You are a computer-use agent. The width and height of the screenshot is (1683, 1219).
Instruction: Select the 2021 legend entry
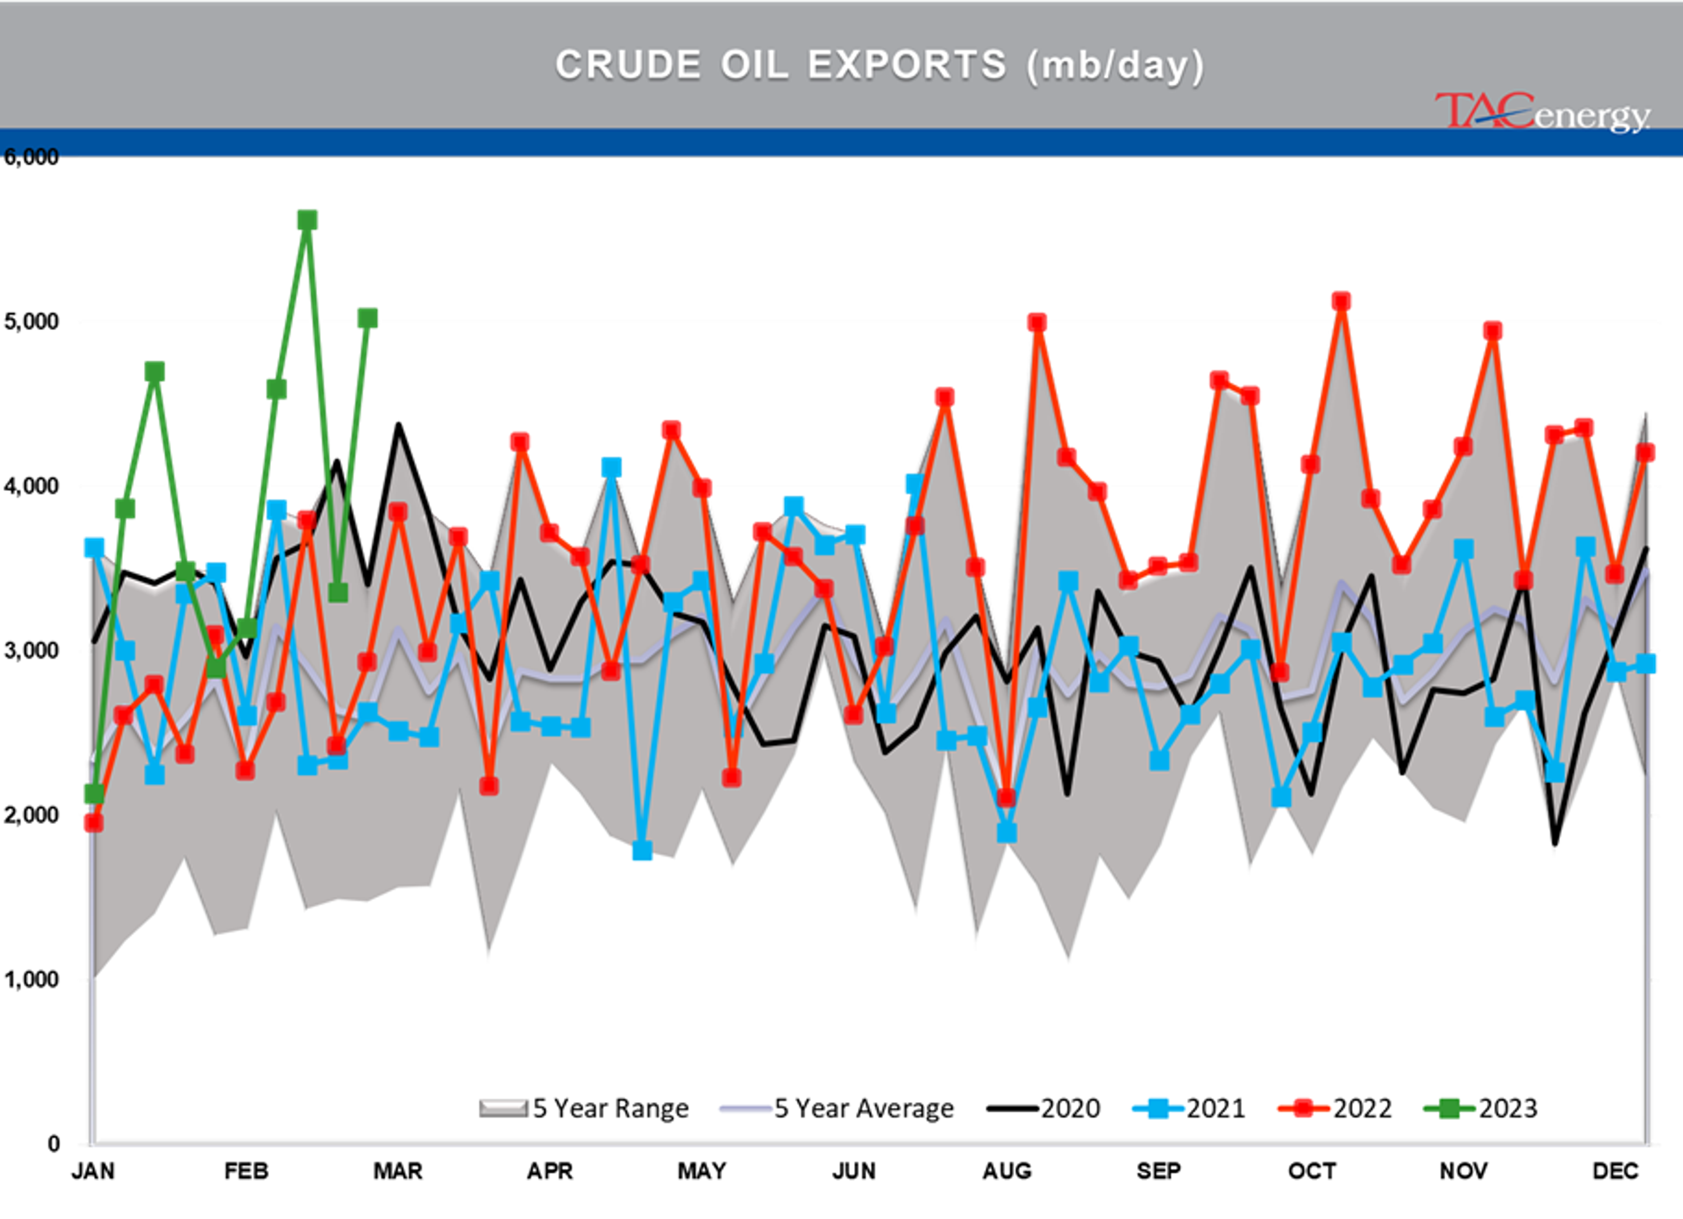[1189, 1108]
